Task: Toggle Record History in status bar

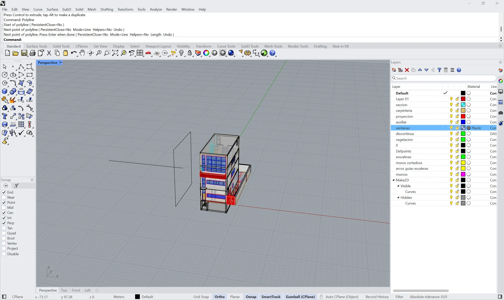Action: click(x=377, y=297)
